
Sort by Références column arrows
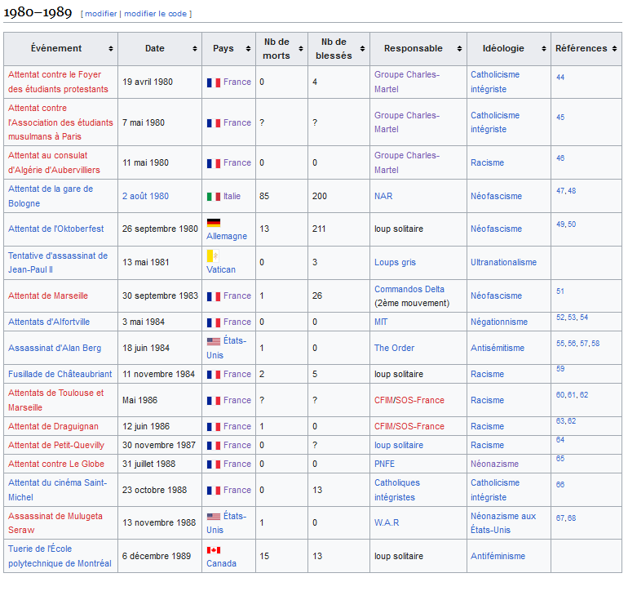[x=614, y=49]
